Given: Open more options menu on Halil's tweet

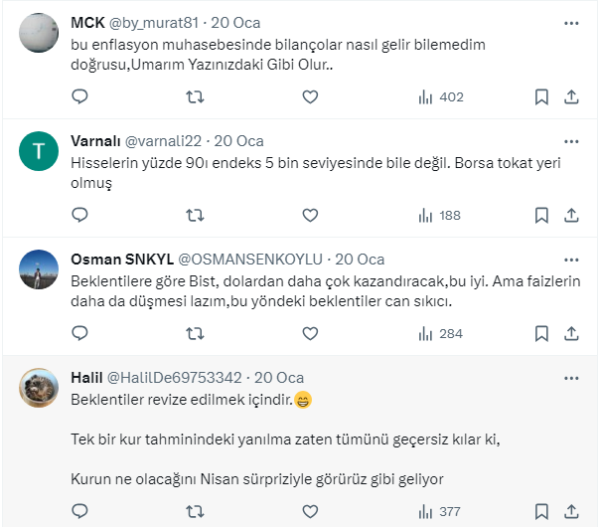Looking at the screenshot, I should point(571,378).
